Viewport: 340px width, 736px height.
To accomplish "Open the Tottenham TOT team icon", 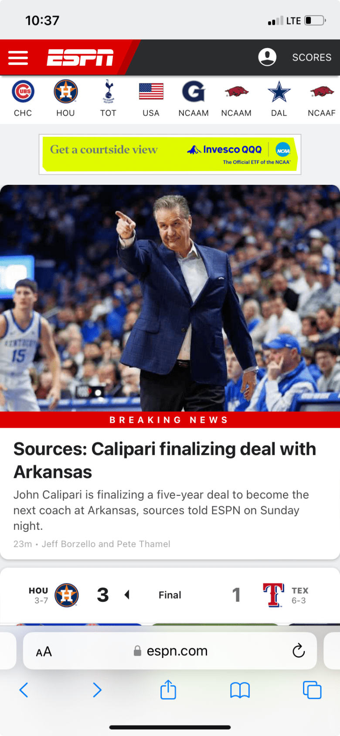I will click(108, 99).
